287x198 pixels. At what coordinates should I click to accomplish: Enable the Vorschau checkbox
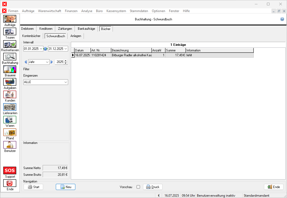point(138,187)
